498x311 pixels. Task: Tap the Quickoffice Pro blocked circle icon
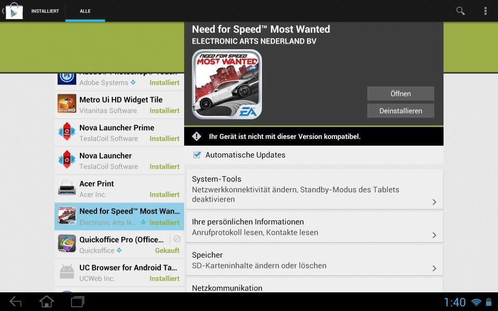point(177,238)
